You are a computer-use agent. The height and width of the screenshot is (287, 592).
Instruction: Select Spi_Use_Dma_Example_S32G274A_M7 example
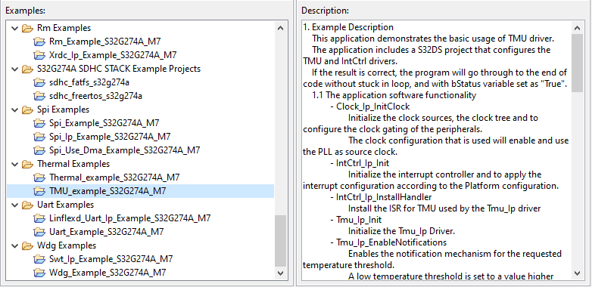pos(125,150)
